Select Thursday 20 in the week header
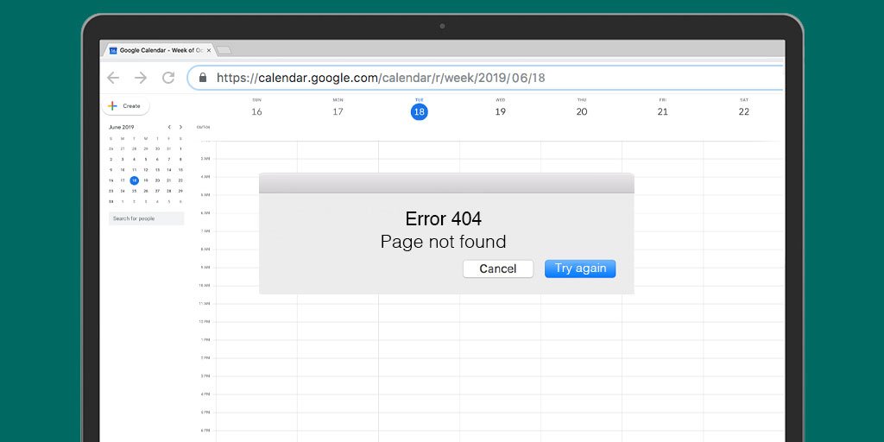This screenshot has width=884, height=442. coord(581,111)
